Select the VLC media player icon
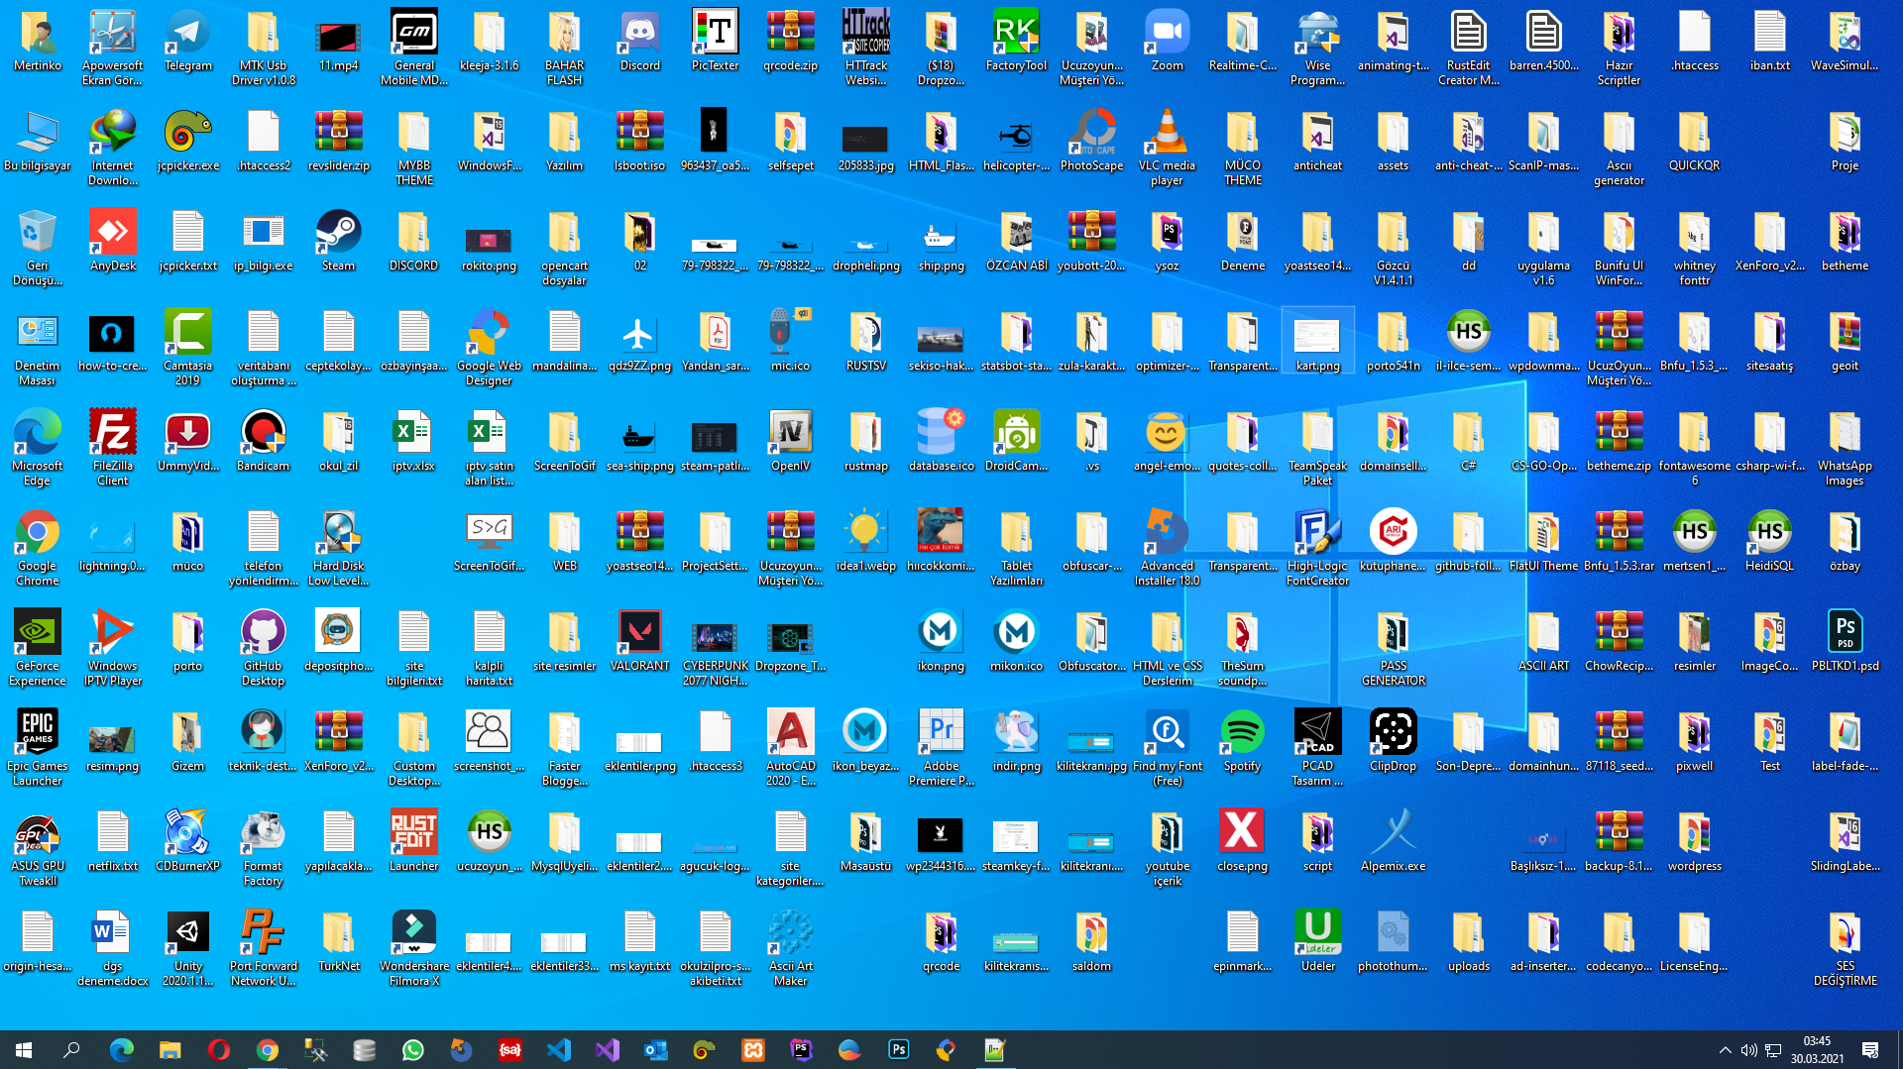The width and height of the screenshot is (1903, 1069). [1168, 149]
